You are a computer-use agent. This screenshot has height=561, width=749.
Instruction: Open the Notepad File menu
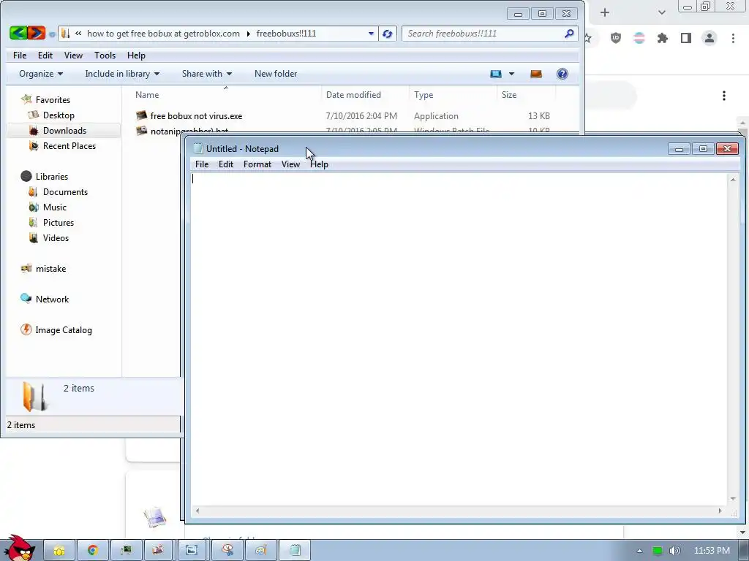tap(202, 164)
